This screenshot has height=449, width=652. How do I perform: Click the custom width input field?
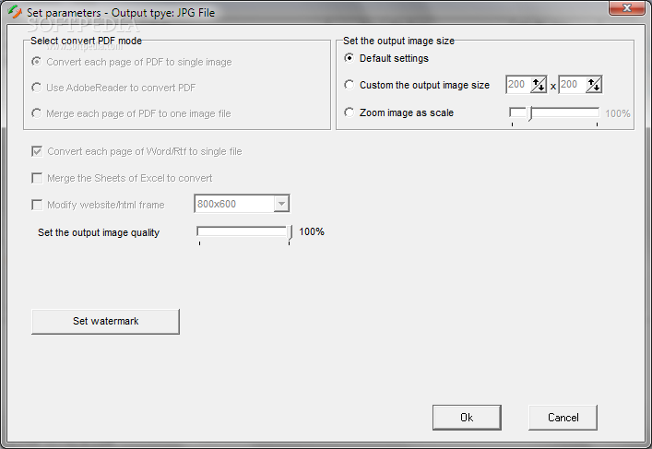[x=518, y=85]
